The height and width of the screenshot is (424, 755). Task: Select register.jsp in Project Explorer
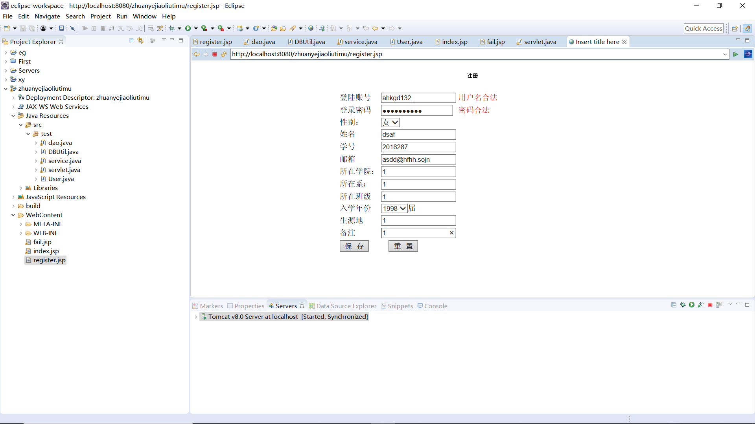coord(45,260)
